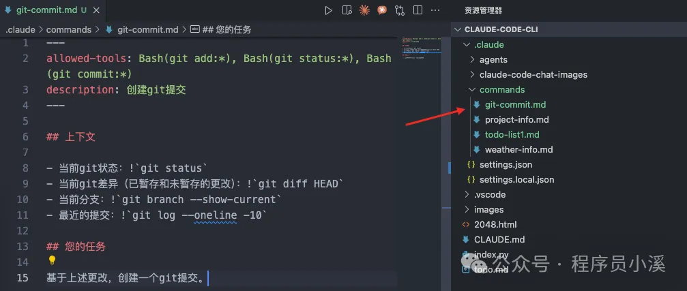Screen dimensions: 687x291
Task: Click the description key on line 3
Action: coord(80,90)
